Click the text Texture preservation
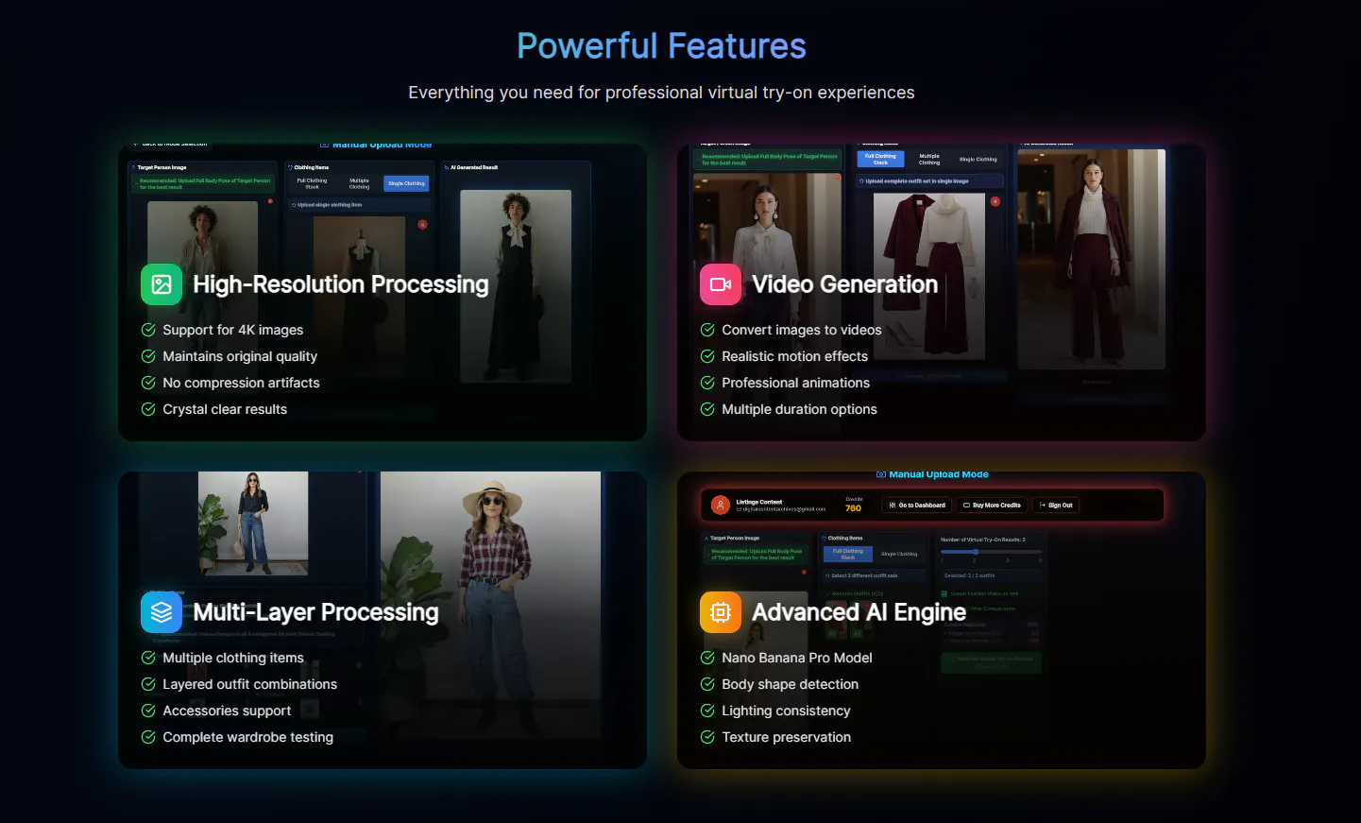The width and height of the screenshot is (1361, 823). click(787, 737)
